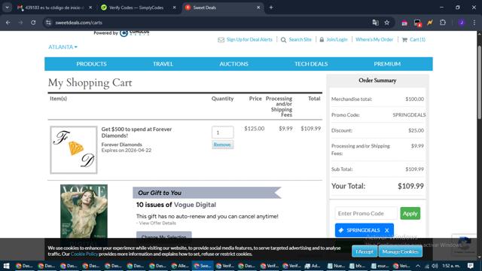Image resolution: width=482 pixels, height=271 pixels.
Task: Open the PRODUCTS menu
Action: (x=91, y=64)
